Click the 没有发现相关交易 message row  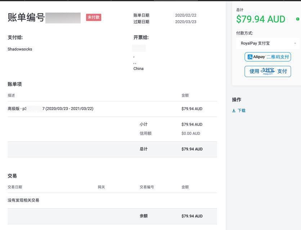pos(23,200)
